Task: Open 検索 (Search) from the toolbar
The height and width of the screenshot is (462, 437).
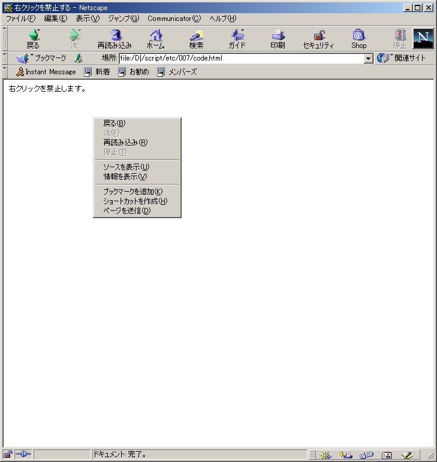Action: (x=196, y=38)
